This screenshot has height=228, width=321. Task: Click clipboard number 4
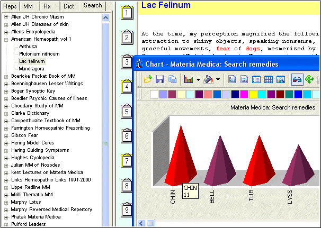point(127,87)
